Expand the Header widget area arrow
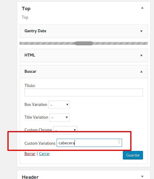Image resolution: width=154 pixels, height=179 pixels. (x=142, y=177)
